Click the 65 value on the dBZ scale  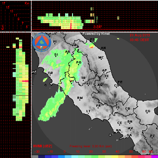(151, 152)
